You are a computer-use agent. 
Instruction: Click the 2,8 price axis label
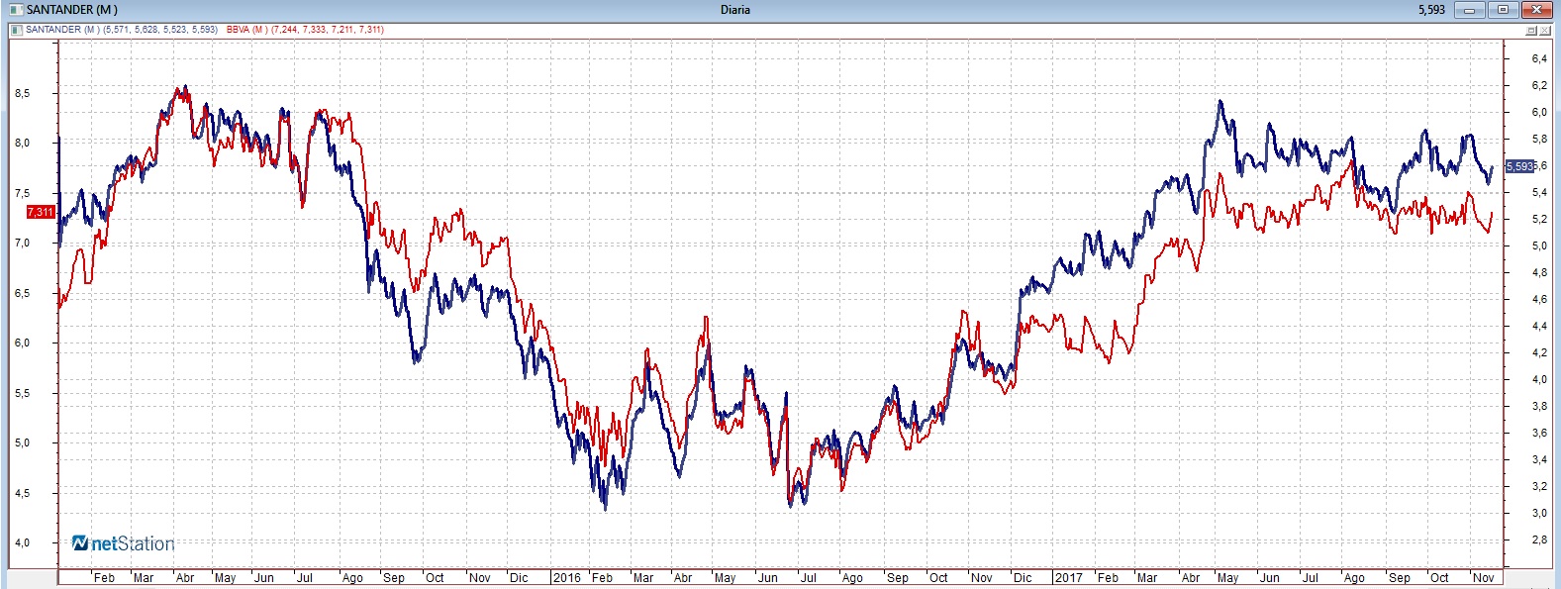click(1539, 540)
